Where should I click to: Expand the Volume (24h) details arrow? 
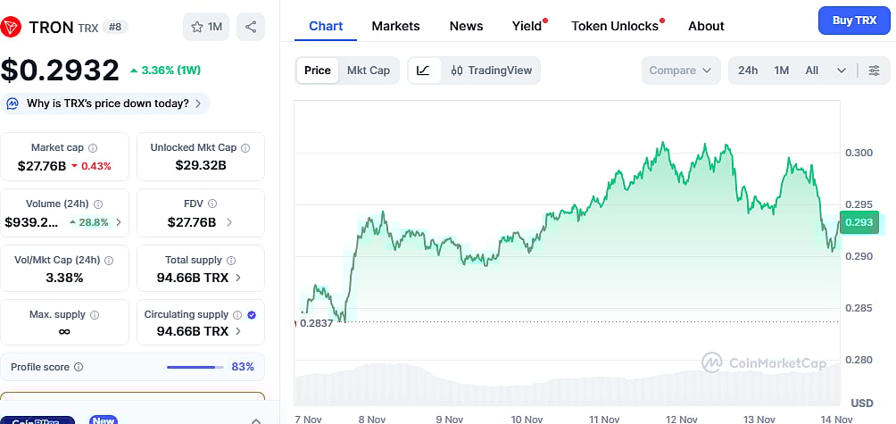[120, 222]
